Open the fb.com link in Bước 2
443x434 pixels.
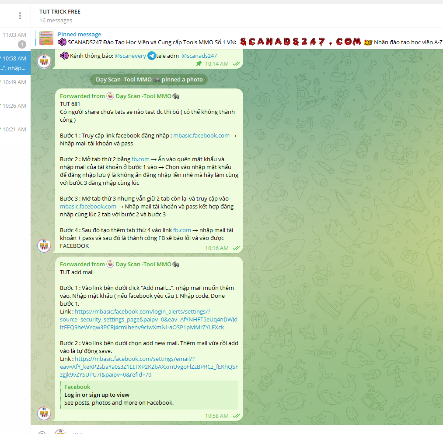140,159
